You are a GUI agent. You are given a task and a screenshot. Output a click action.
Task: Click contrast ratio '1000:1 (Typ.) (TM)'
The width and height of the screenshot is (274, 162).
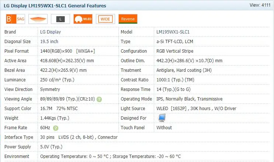[x=175, y=80]
